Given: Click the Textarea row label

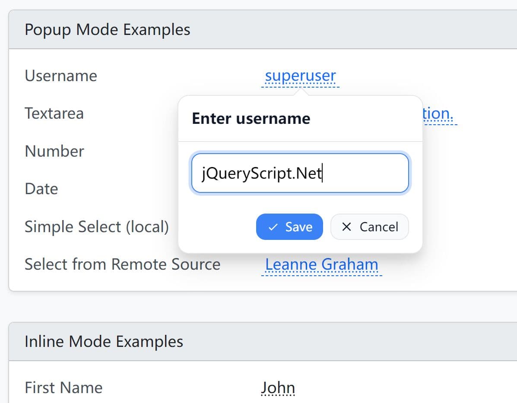Looking at the screenshot, I should tap(54, 113).
